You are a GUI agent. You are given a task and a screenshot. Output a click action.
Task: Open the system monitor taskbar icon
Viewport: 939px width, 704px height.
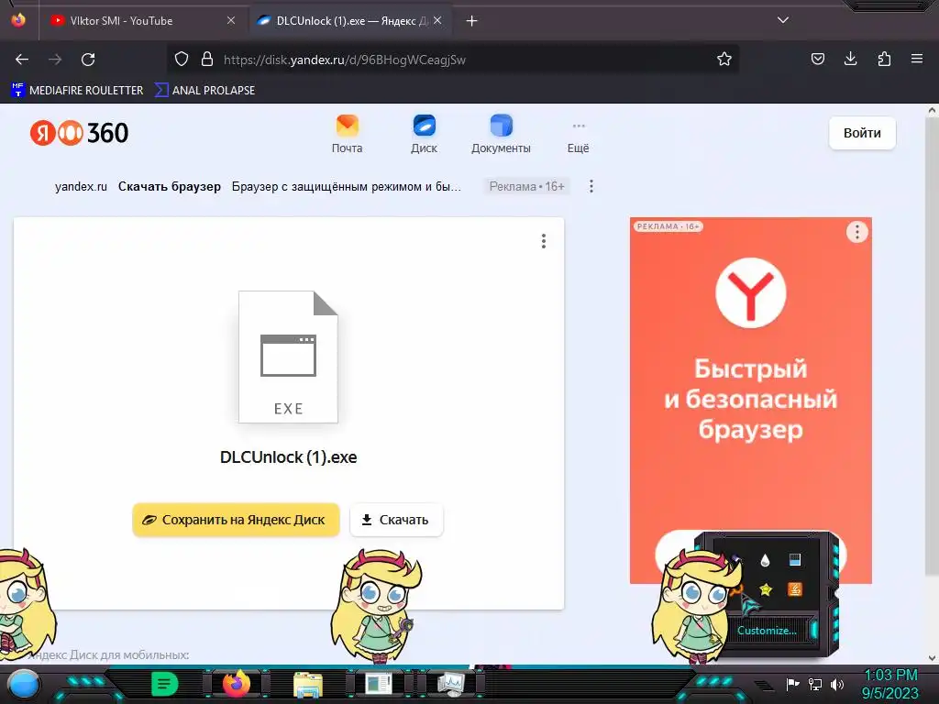pyautogui.click(x=450, y=684)
